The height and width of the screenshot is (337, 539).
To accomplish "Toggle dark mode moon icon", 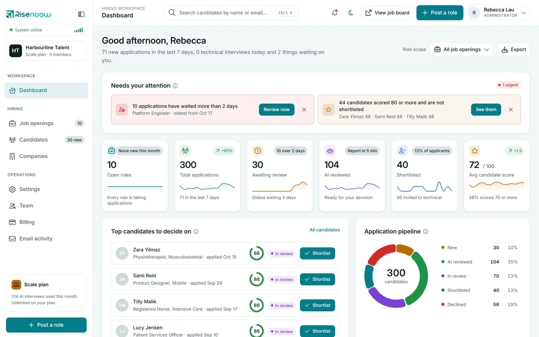I will coord(351,13).
